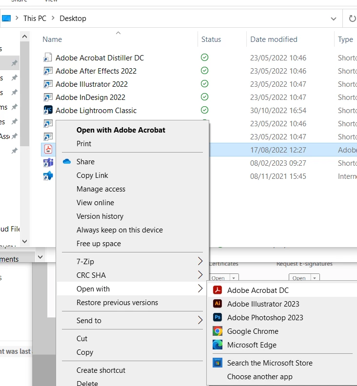
Task: Expand the 7-Zip submenu arrow
Action: pos(200,261)
